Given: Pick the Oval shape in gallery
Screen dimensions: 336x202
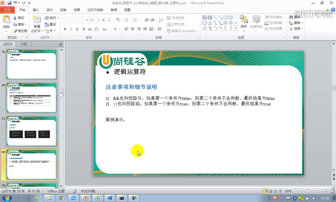Looking at the screenshot, I should 231,18.
